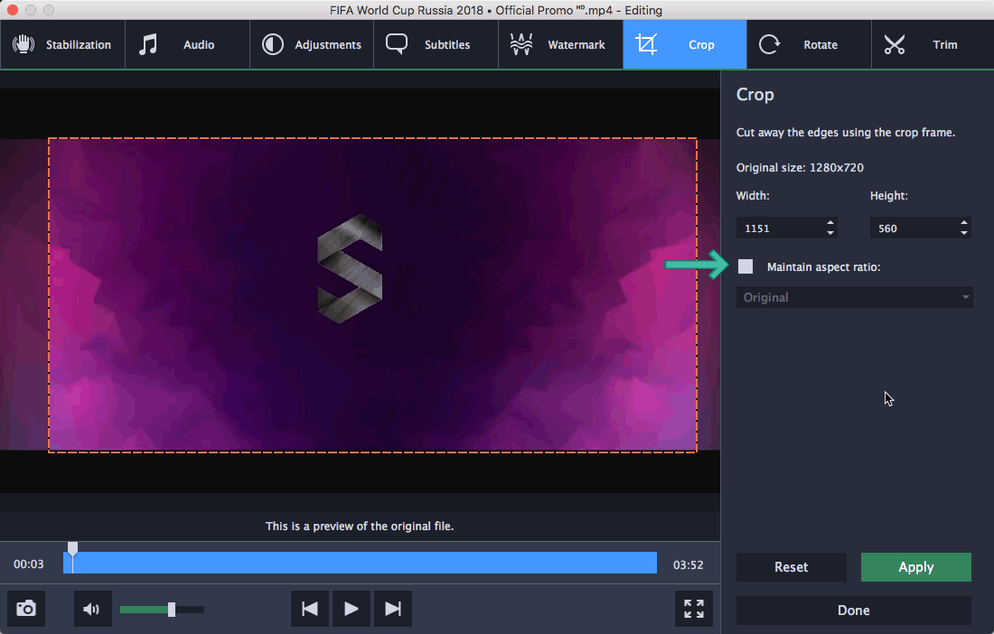The width and height of the screenshot is (994, 634).
Task: Increase crop width with up arrow
Action: 830,222
